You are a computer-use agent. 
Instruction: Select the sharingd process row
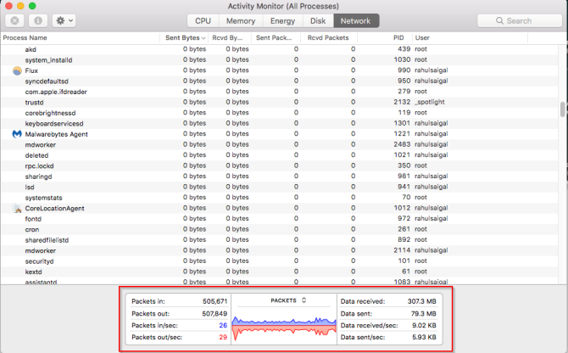[x=279, y=176]
